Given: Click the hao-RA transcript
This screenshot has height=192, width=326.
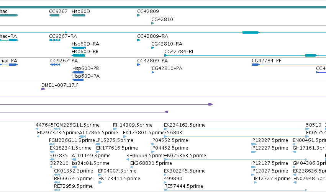Looking at the screenshot, I should 9,40.
